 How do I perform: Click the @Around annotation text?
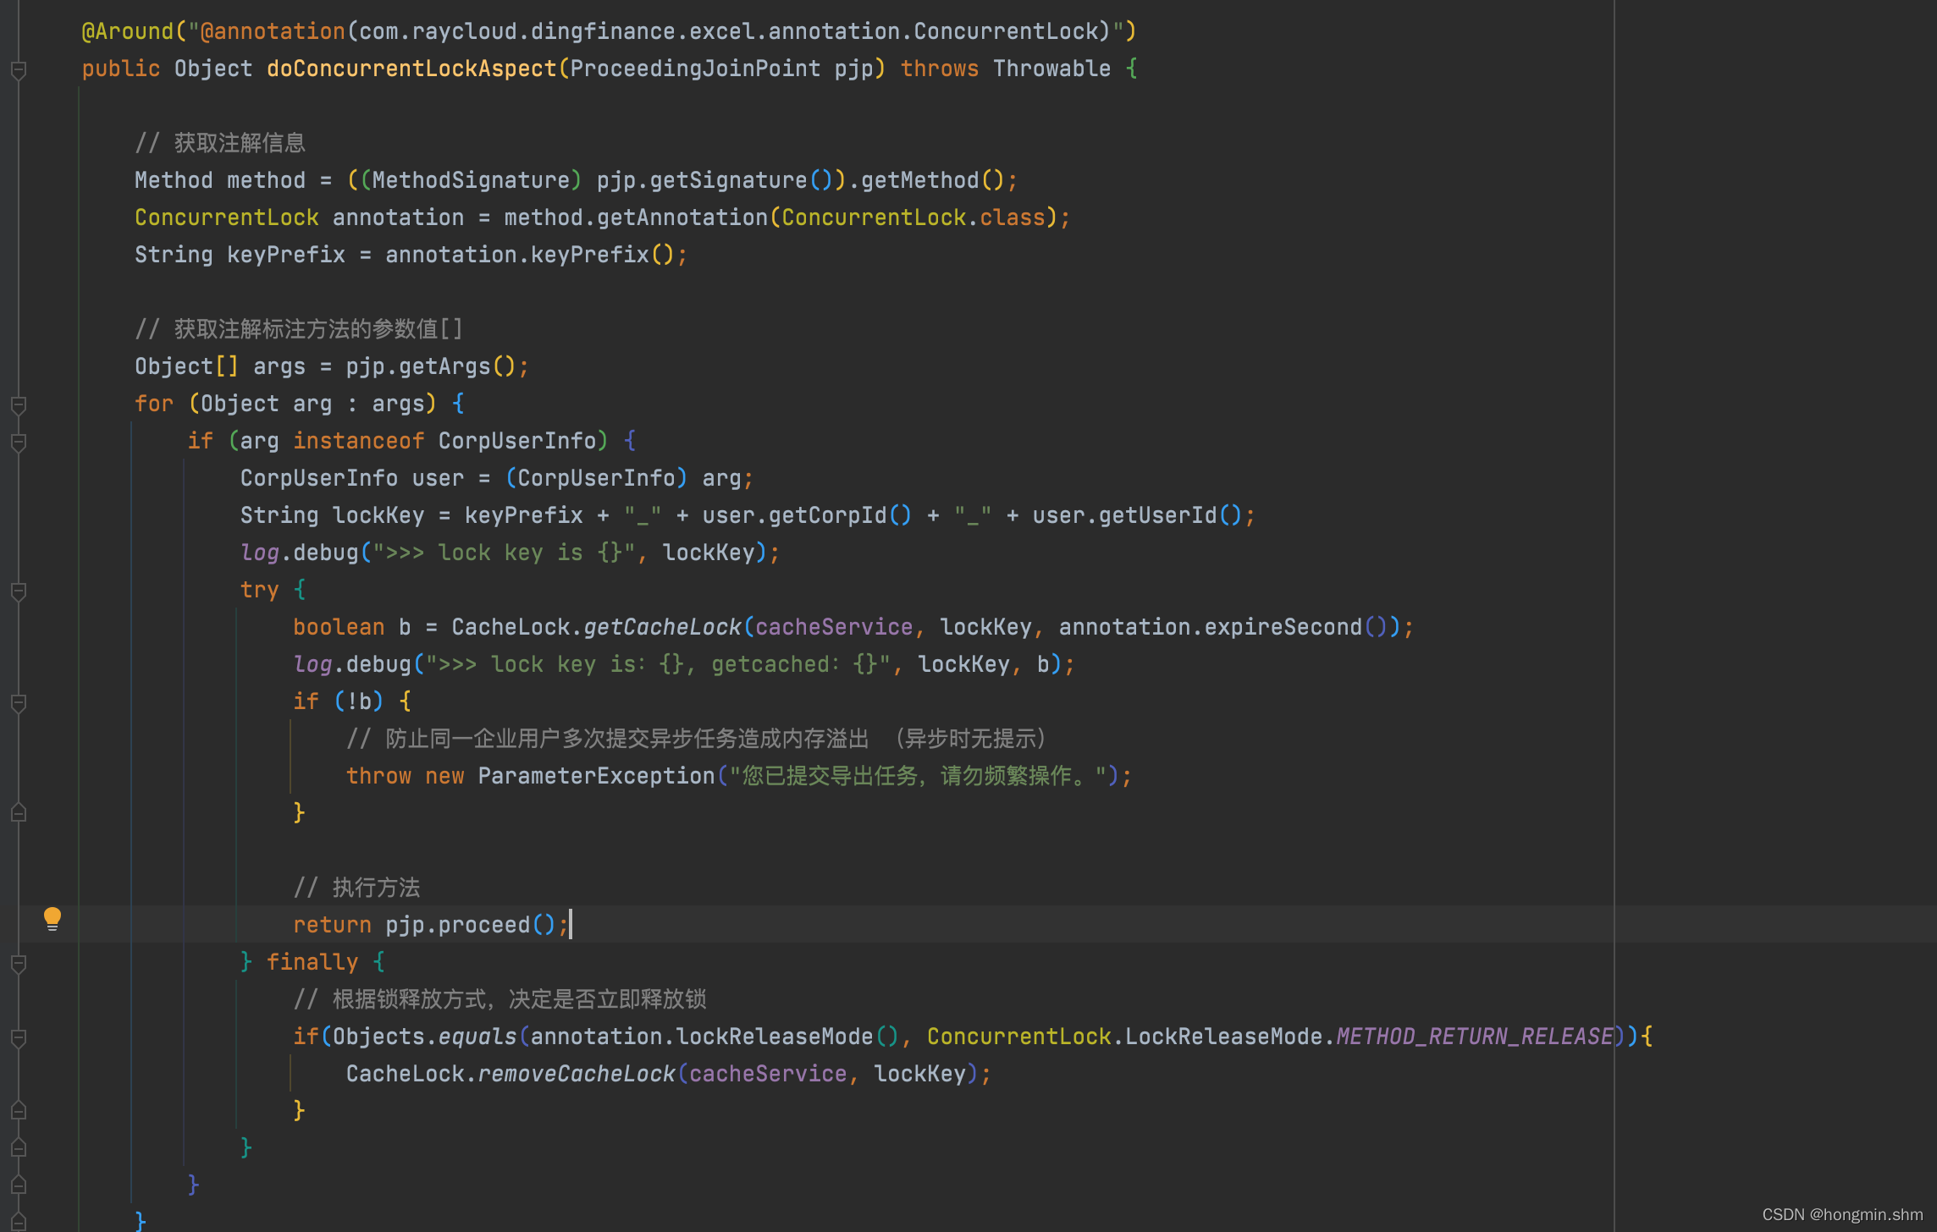127,31
